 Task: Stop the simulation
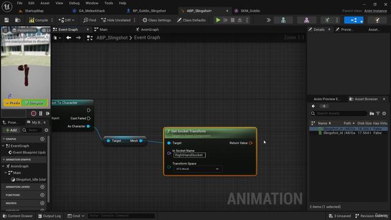233,20
